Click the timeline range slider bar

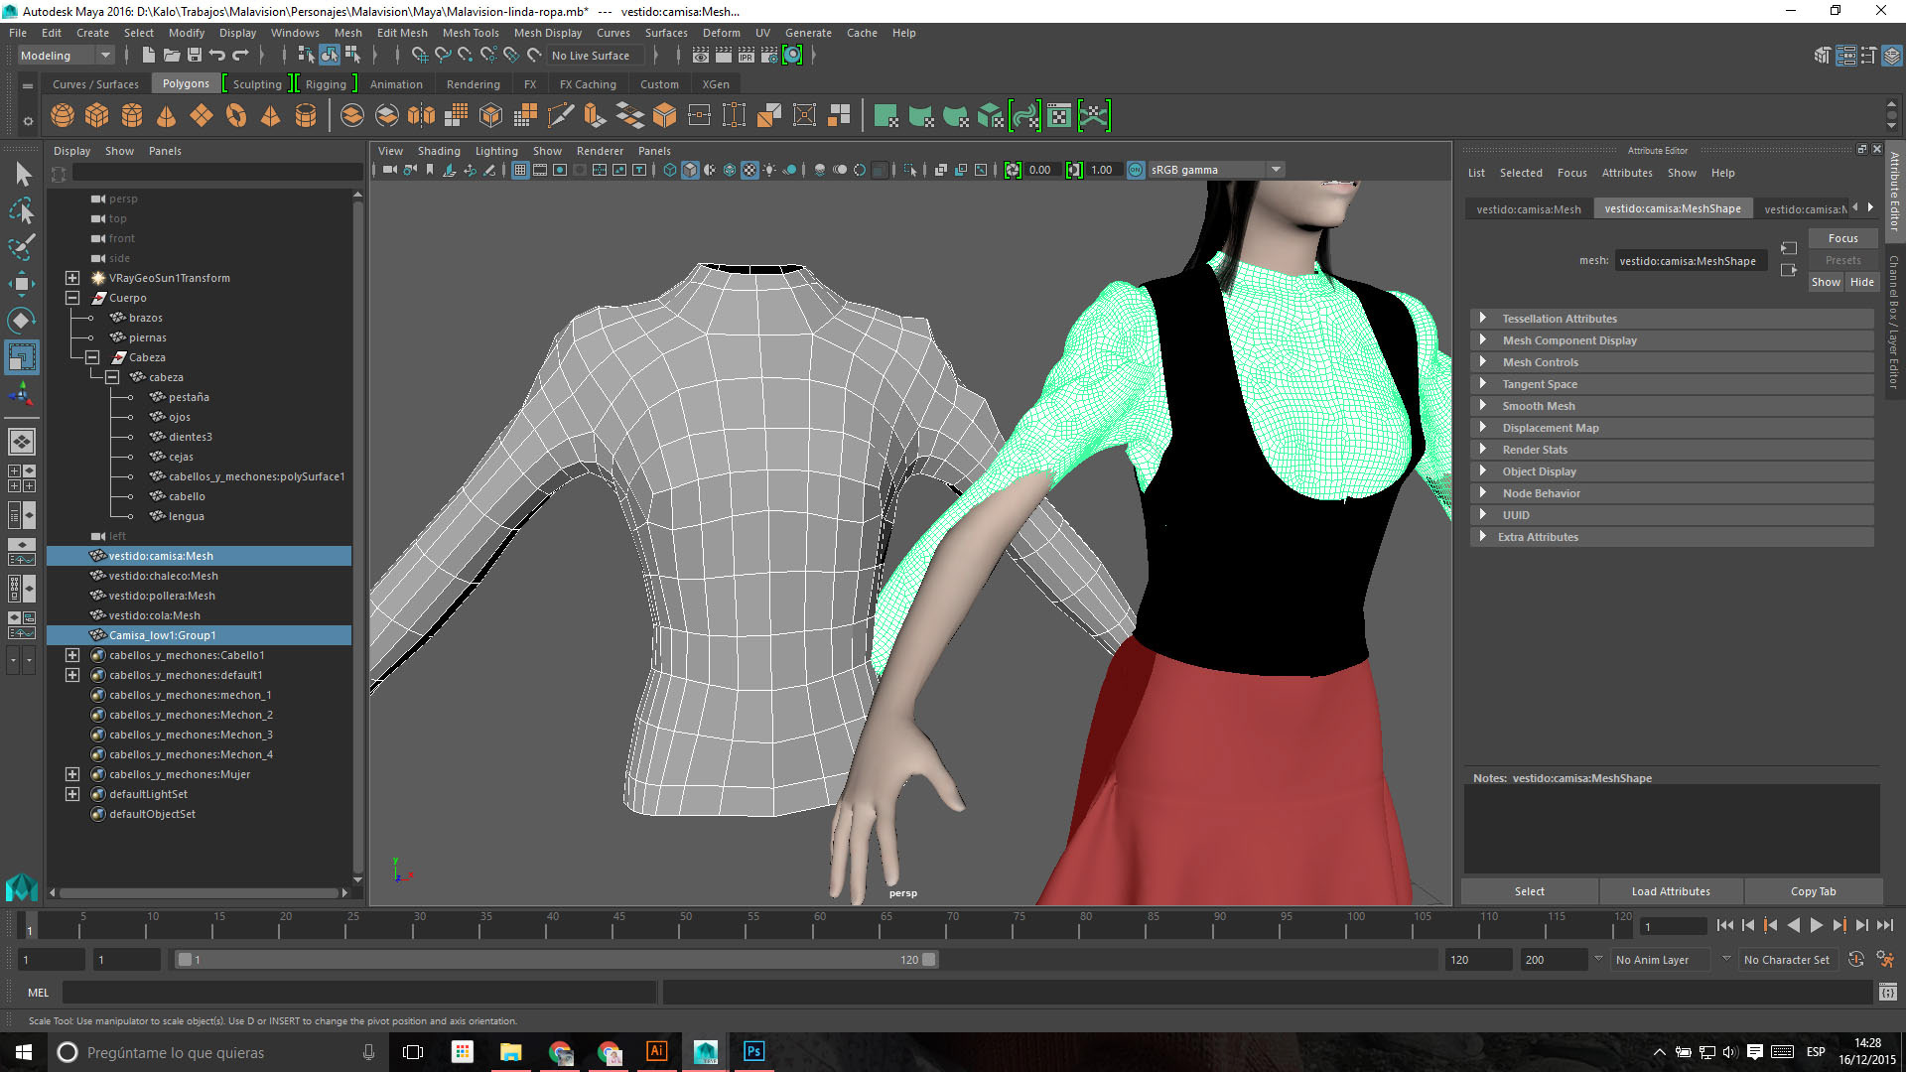(x=556, y=960)
